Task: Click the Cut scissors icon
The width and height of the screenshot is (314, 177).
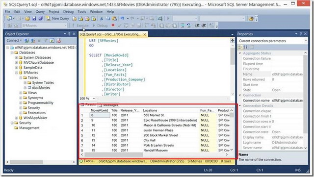Action: [x=102, y=19]
